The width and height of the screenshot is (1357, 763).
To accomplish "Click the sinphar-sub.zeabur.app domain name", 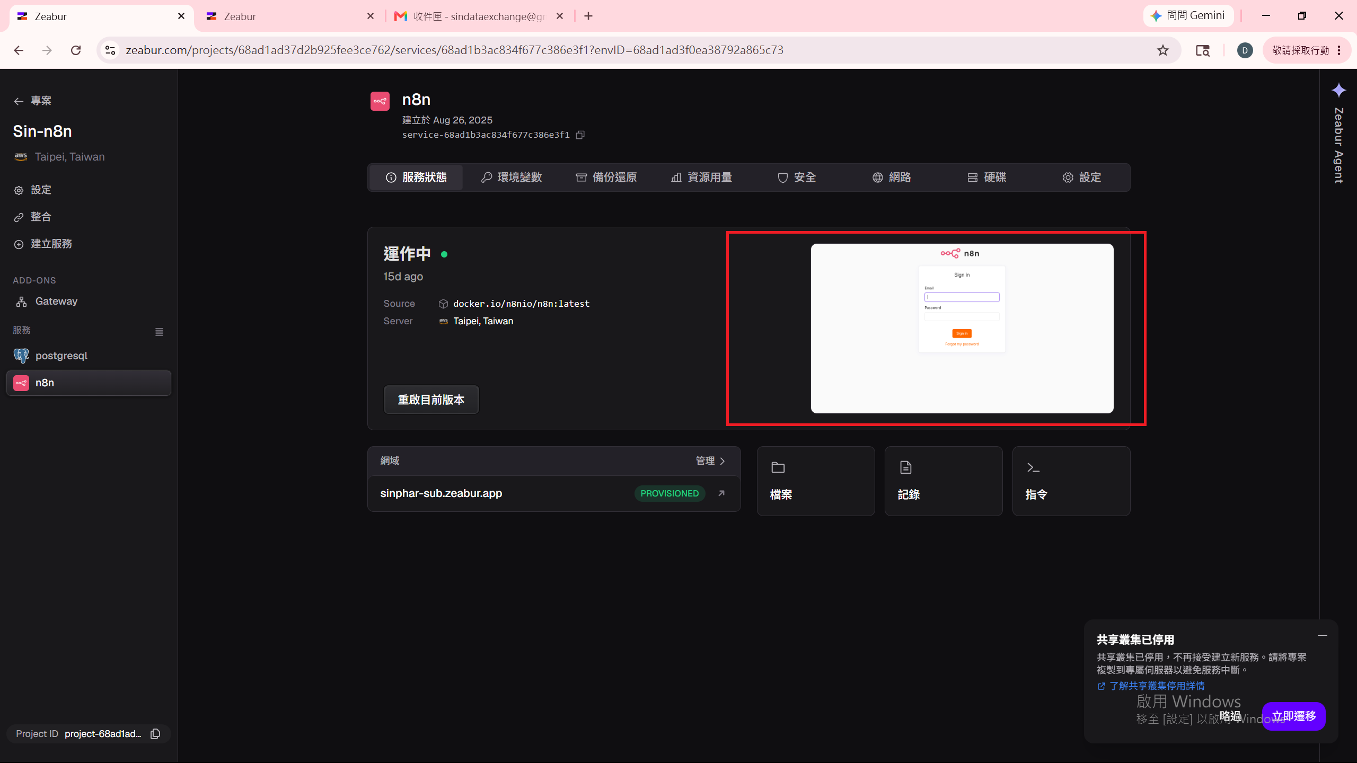I will (x=441, y=493).
